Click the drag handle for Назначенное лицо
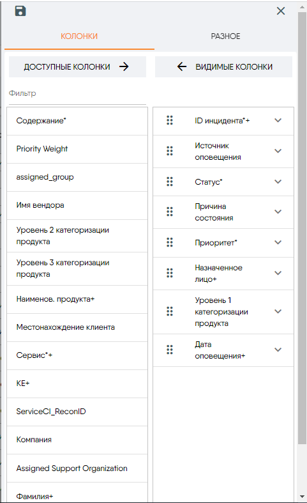The image size is (307, 503). (170, 273)
